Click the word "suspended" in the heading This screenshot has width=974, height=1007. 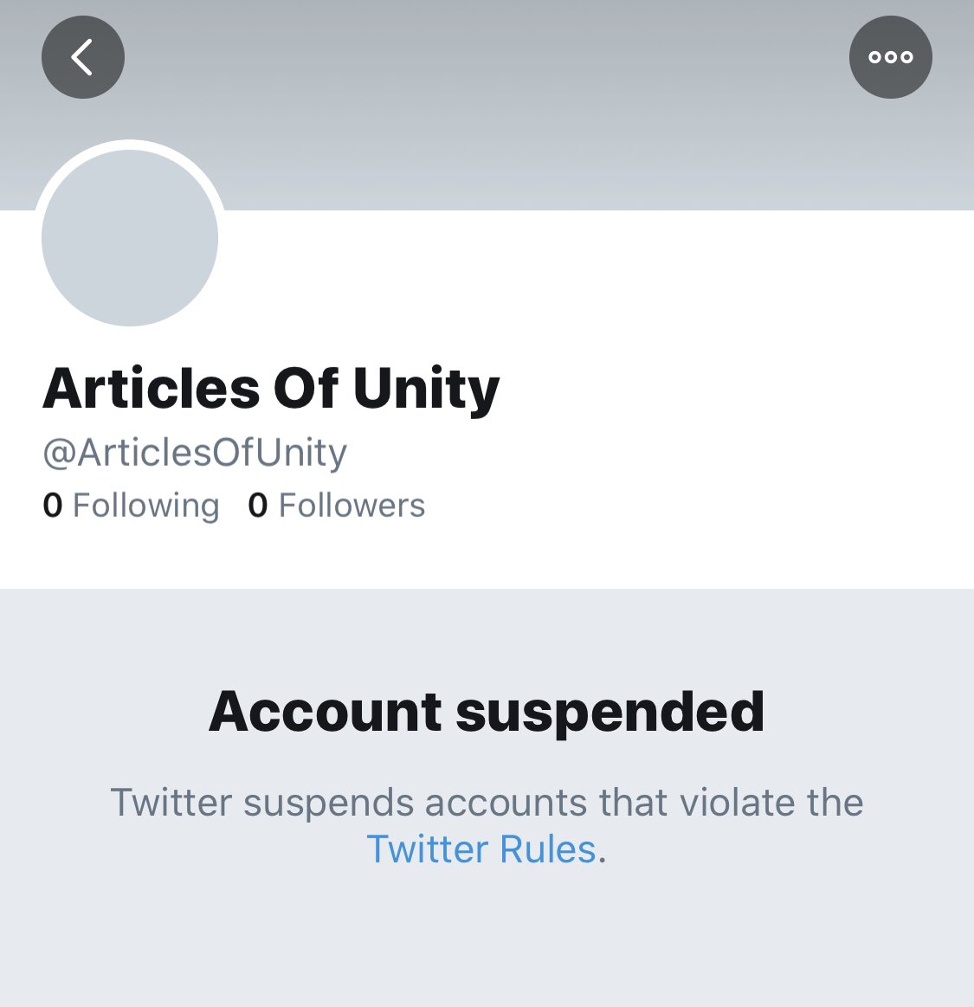(x=610, y=712)
